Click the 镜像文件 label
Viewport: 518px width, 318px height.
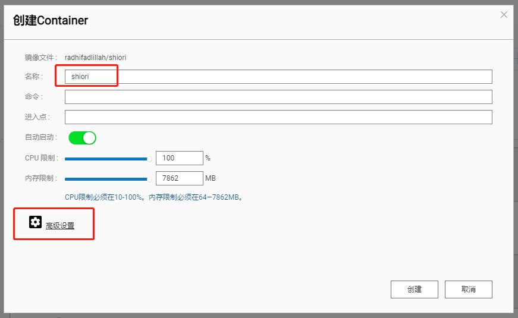coord(40,58)
